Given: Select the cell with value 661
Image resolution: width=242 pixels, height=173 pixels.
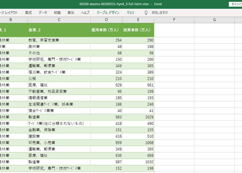Looking at the screenshot, I should 138,85.
